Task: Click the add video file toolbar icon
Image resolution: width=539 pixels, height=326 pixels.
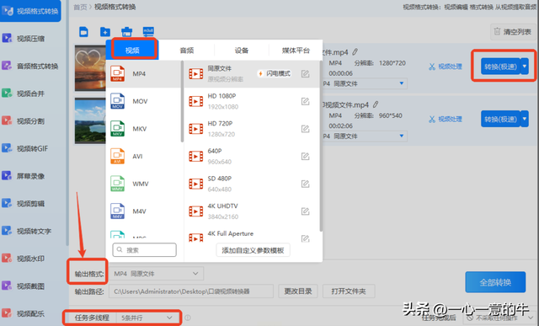Action: coord(83,32)
